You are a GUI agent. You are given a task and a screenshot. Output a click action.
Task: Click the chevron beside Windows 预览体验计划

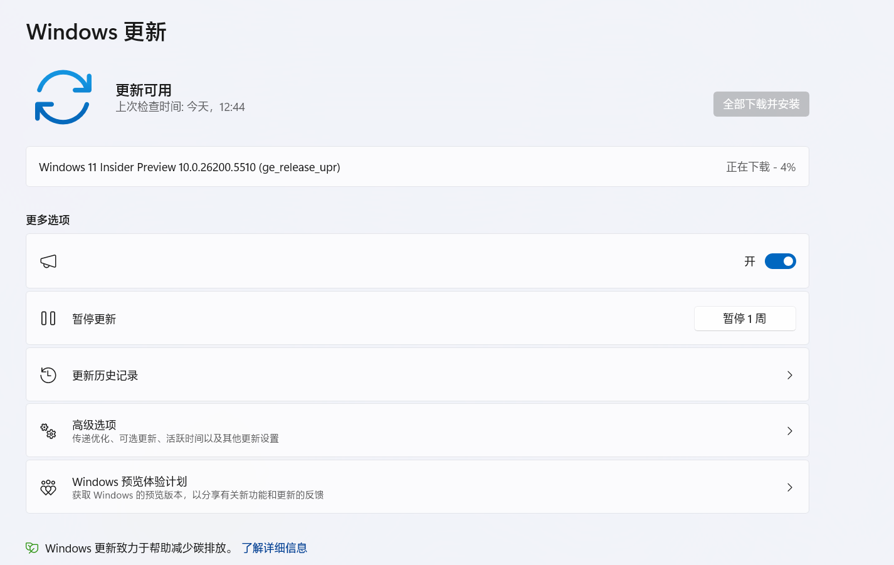coord(789,487)
